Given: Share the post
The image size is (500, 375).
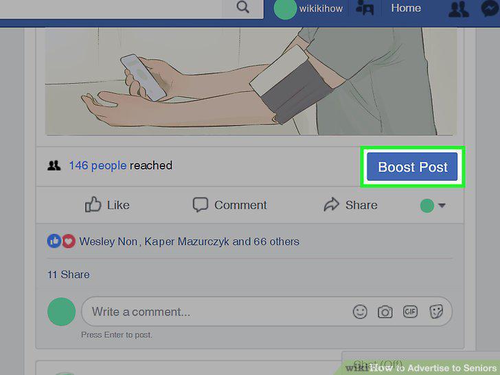Looking at the screenshot, I should [350, 205].
